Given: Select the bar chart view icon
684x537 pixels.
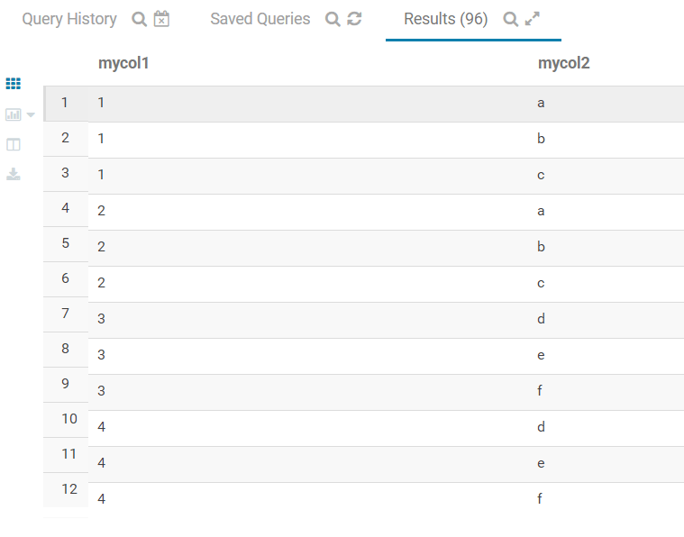Looking at the screenshot, I should click(x=13, y=114).
